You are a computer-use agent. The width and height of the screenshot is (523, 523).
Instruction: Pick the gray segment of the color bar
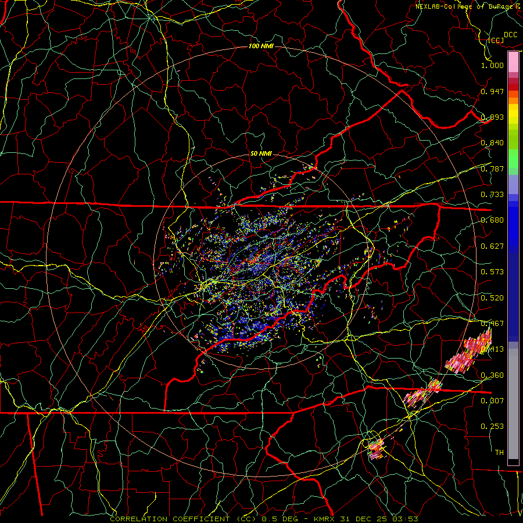(513, 404)
